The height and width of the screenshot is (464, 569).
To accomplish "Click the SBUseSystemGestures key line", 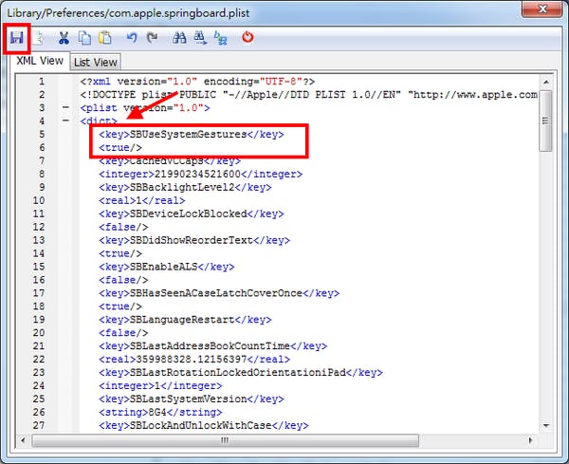I will click(x=192, y=135).
